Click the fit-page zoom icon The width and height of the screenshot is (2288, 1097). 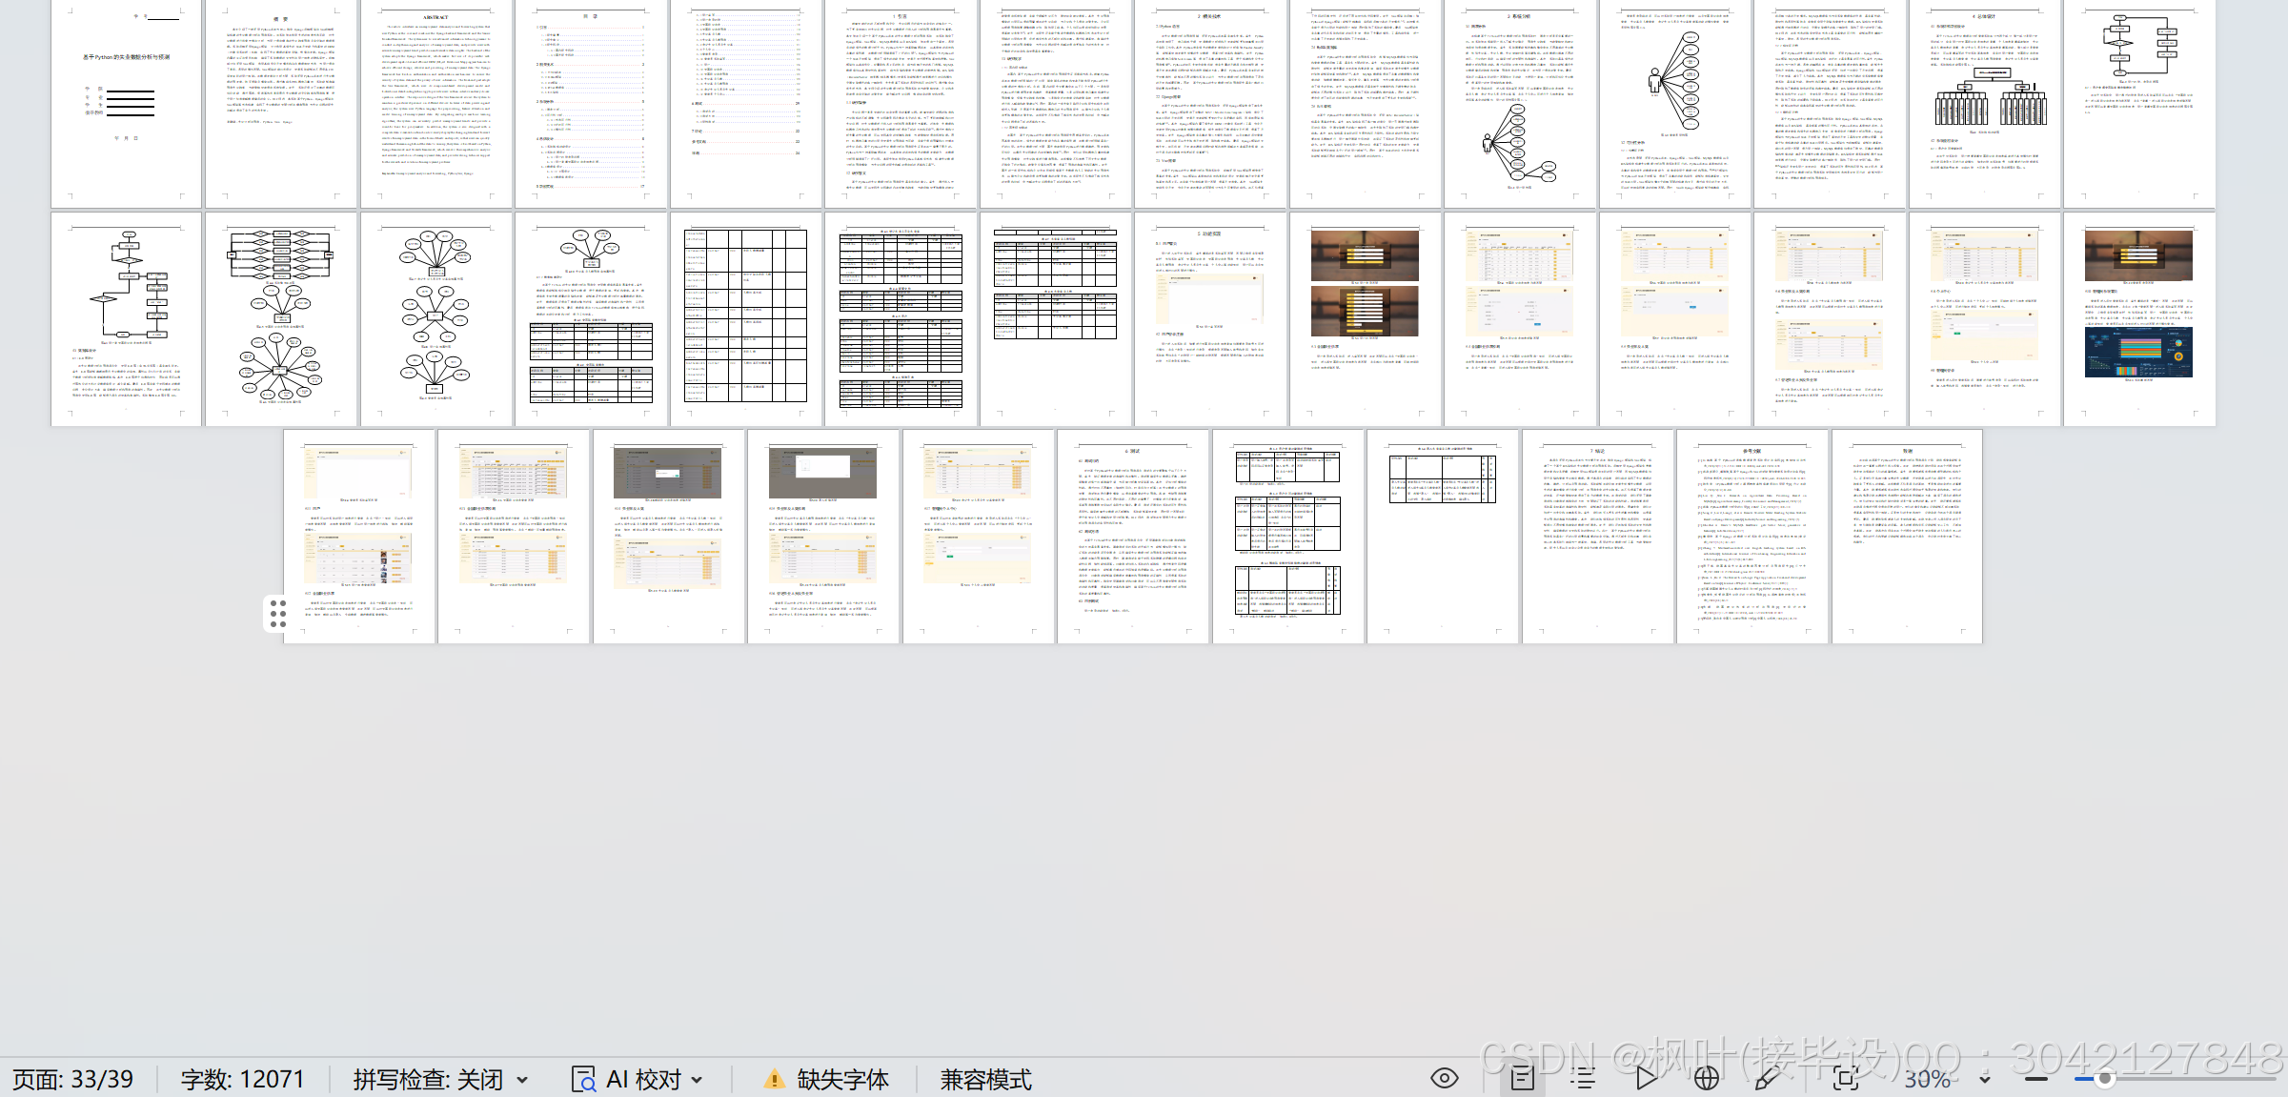tap(1846, 1078)
